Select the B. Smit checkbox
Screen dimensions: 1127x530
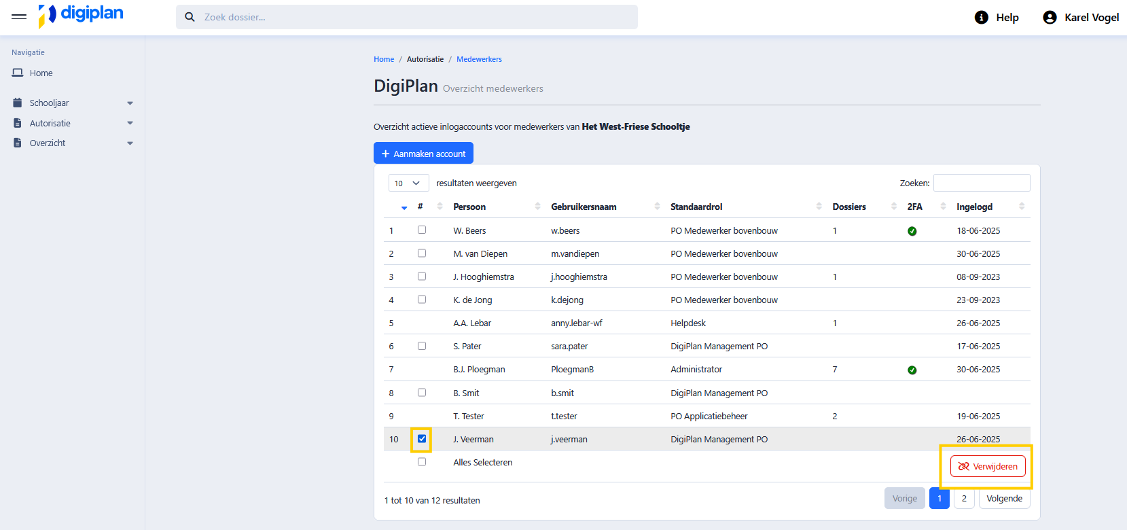422,392
